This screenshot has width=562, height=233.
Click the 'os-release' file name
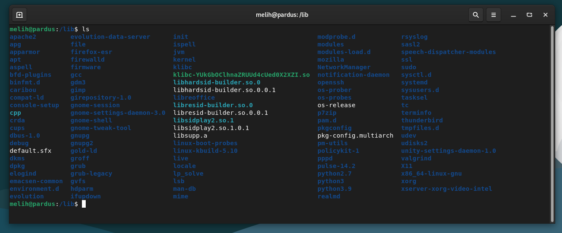(x=337, y=105)
